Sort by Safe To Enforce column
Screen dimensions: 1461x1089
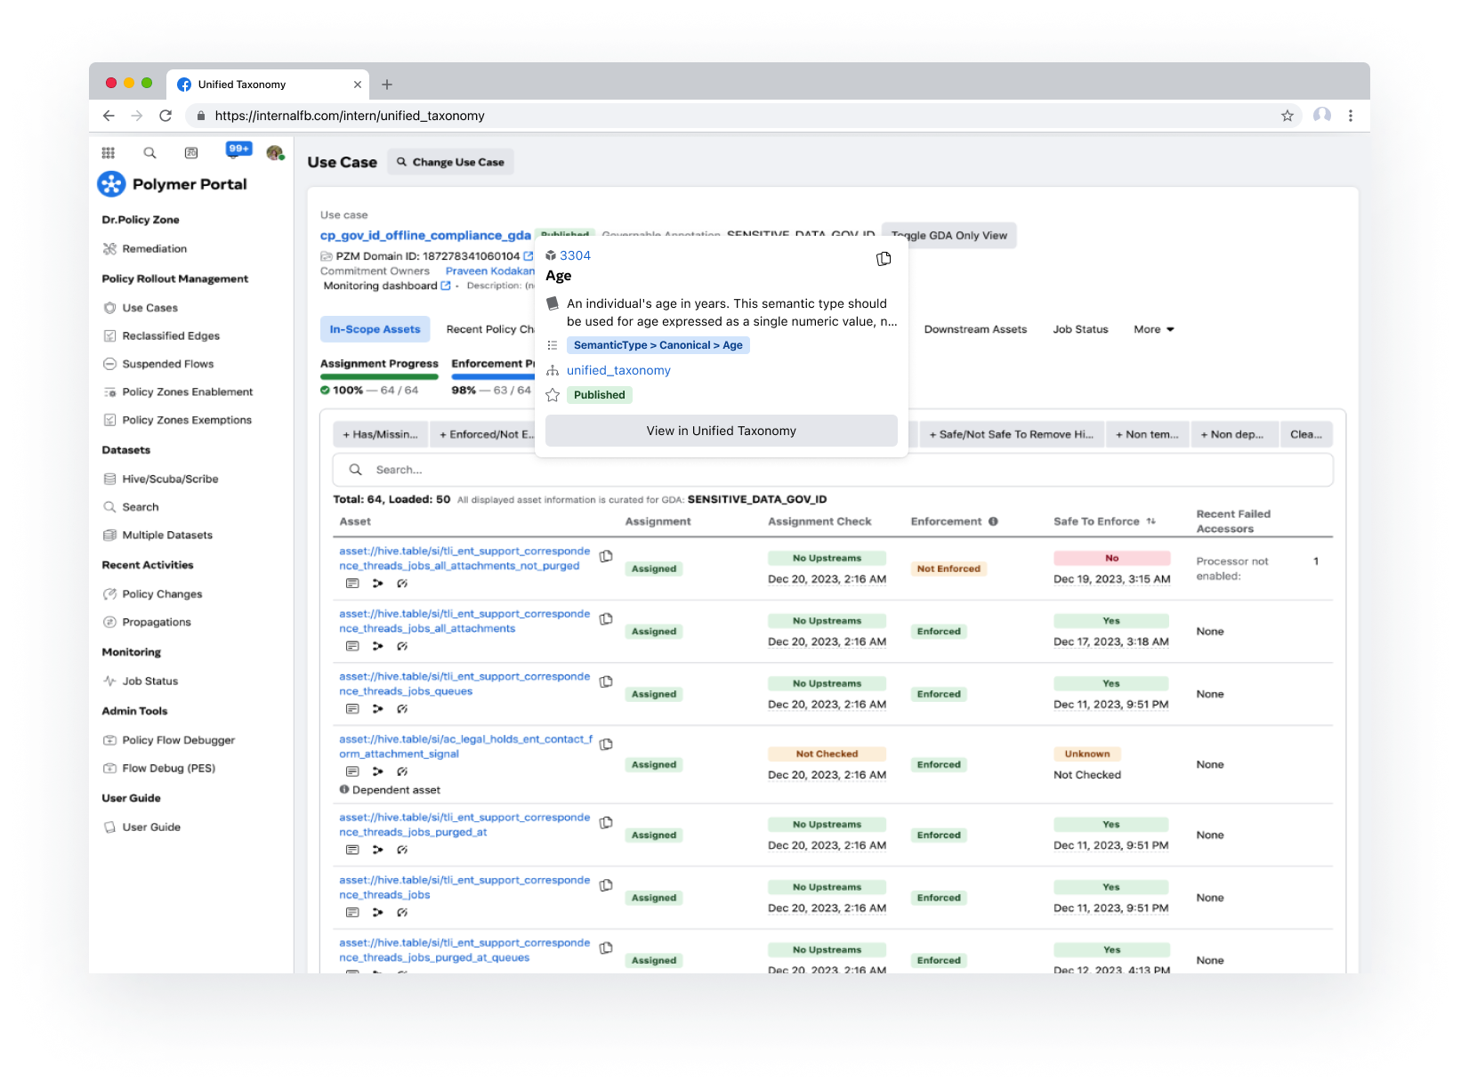(1150, 521)
